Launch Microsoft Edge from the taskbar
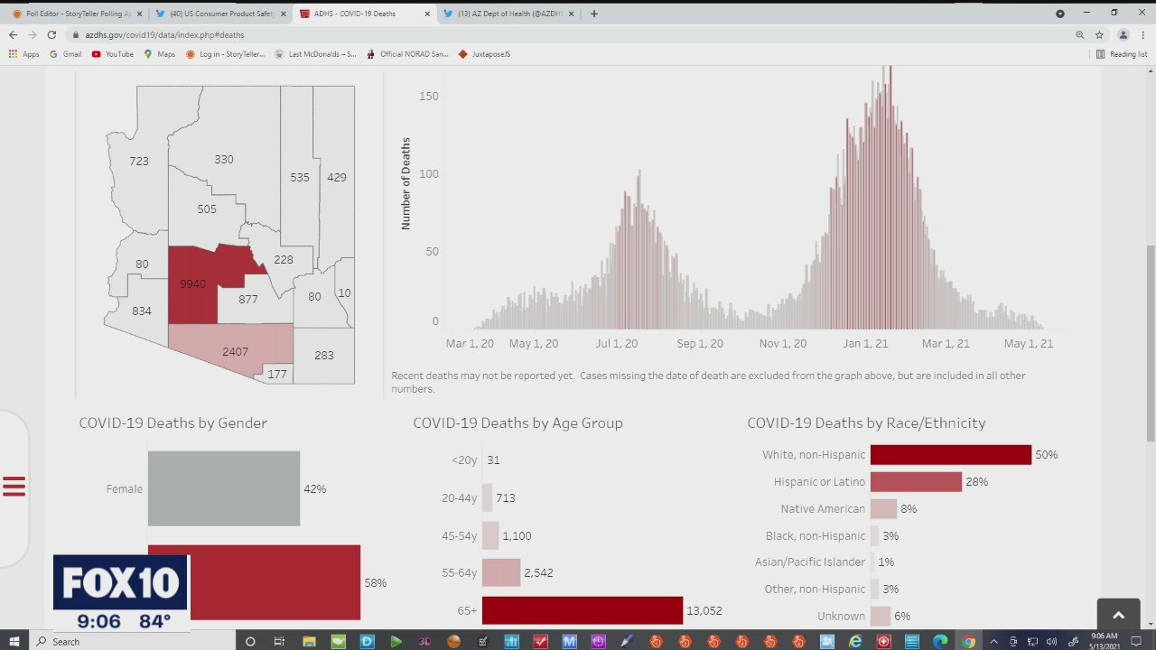This screenshot has height=650, width=1156. [939, 641]
